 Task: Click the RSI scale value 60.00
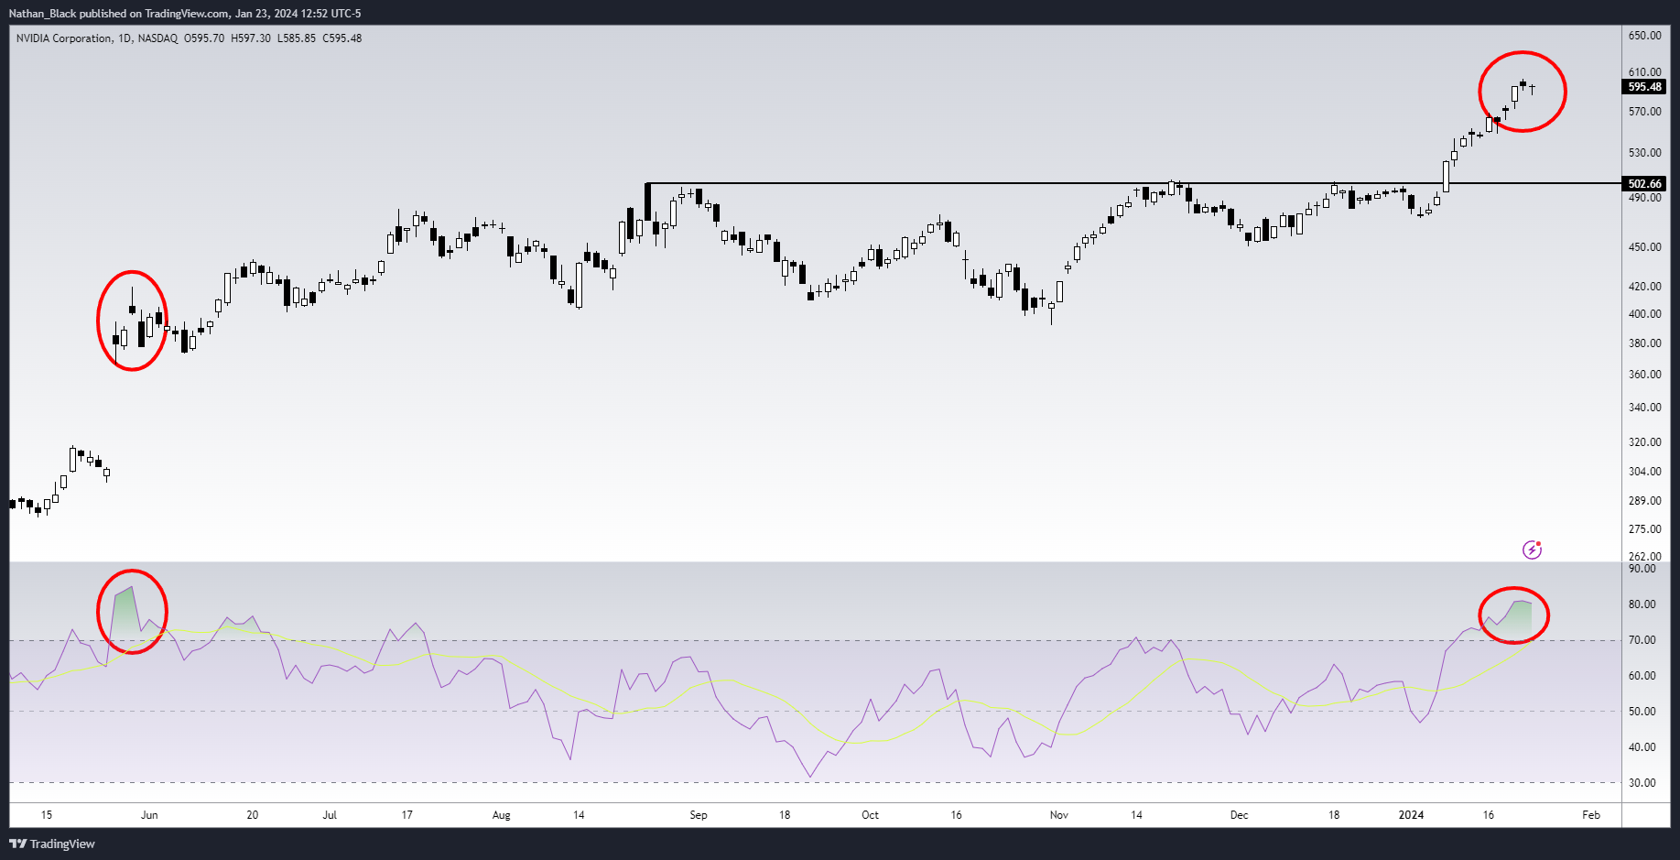tap(1642, 676)
